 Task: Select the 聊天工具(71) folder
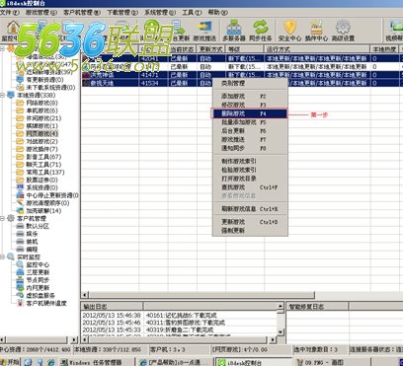point(40,165)
